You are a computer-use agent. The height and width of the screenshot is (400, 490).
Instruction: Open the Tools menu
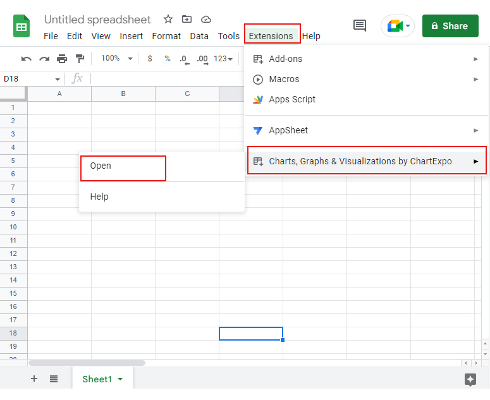[x=228, y=36]
